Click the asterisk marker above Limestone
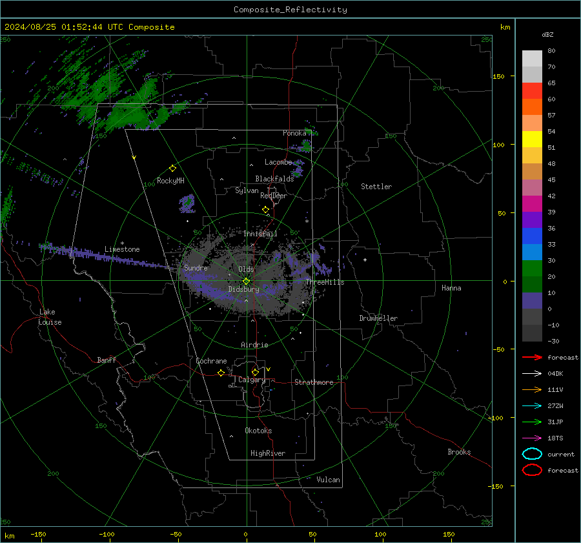 pos(122,243)
